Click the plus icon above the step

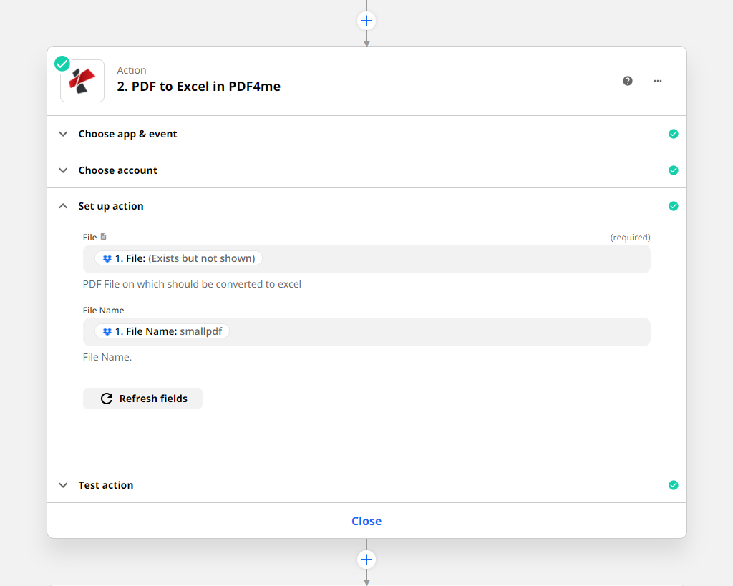[x=366, y=21]
